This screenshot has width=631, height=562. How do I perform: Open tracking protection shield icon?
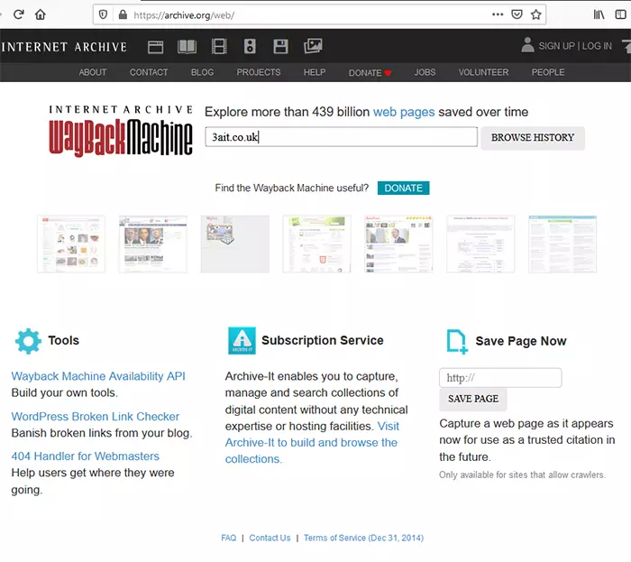(x=103, y=15)
